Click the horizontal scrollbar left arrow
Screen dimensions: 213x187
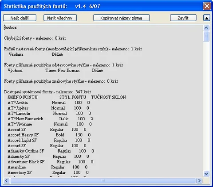click(x=6, y=180)
